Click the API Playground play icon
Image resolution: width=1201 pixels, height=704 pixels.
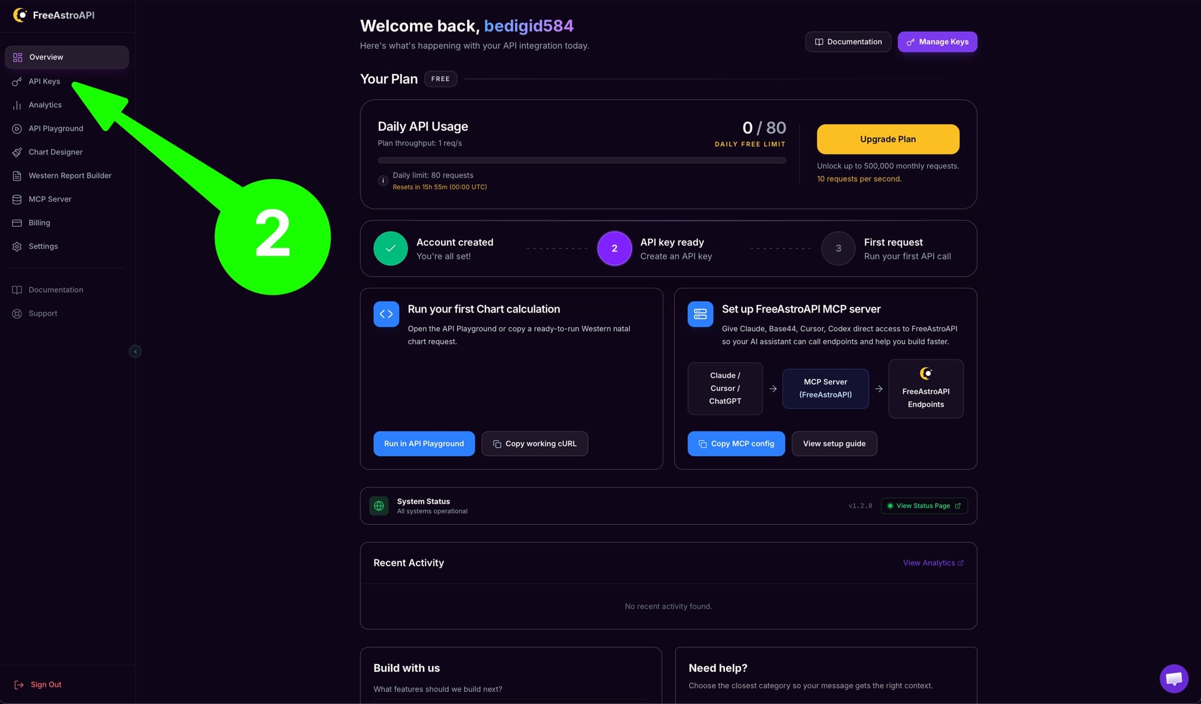click(17, 129)
